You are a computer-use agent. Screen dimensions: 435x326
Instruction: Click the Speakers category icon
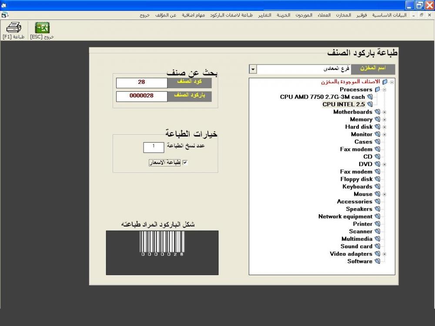377,209
